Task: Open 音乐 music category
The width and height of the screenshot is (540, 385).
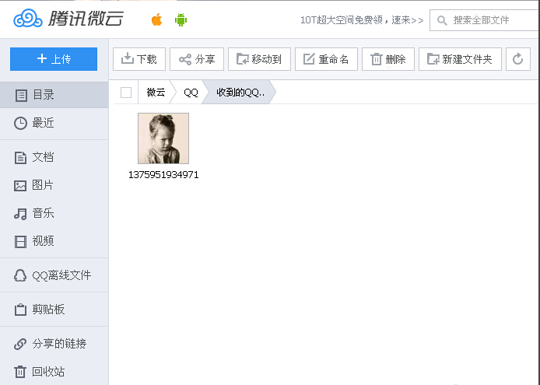Action: tap(54, 213)
